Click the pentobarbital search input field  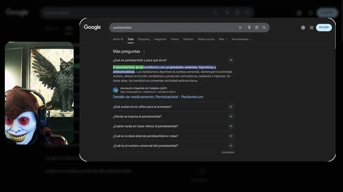tap(174, 27)
